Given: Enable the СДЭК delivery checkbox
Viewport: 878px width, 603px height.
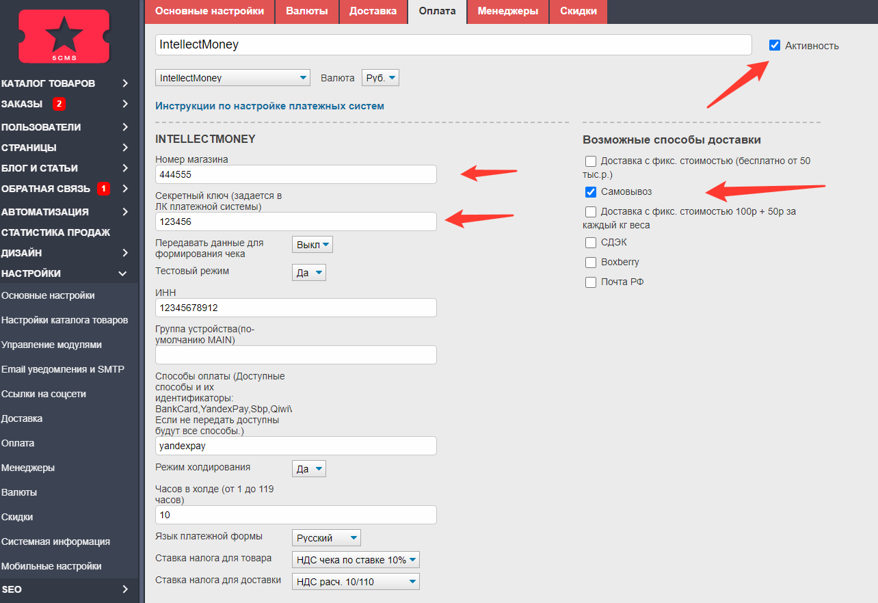Looking at the screenshot, I should coord(591,242).
